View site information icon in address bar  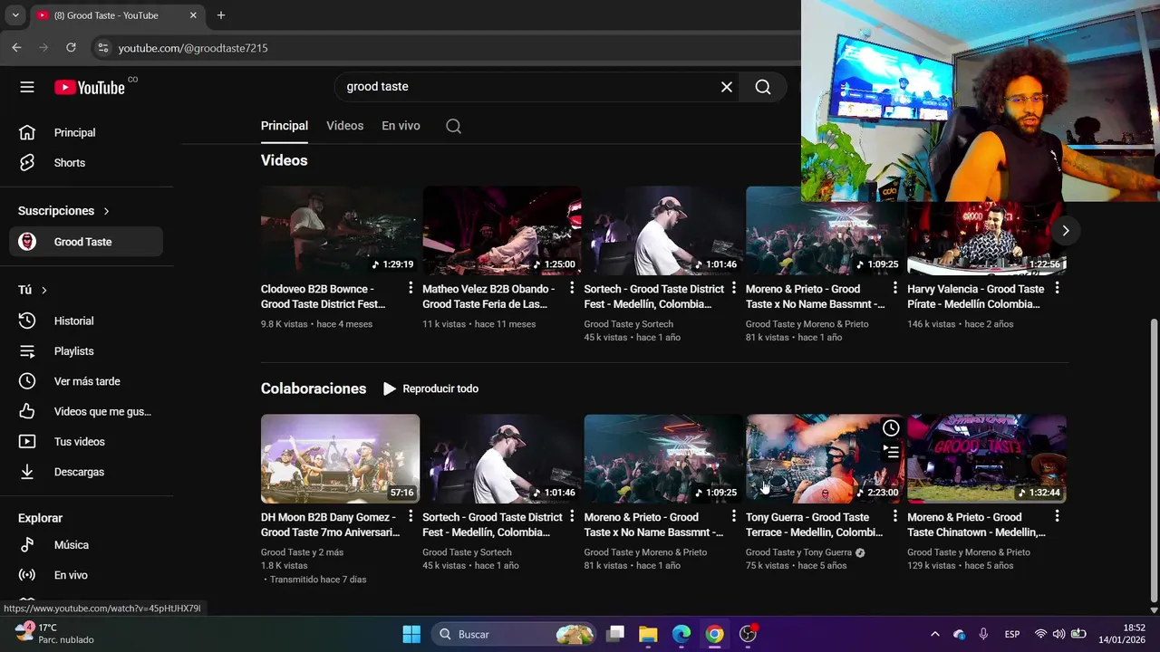102,48
